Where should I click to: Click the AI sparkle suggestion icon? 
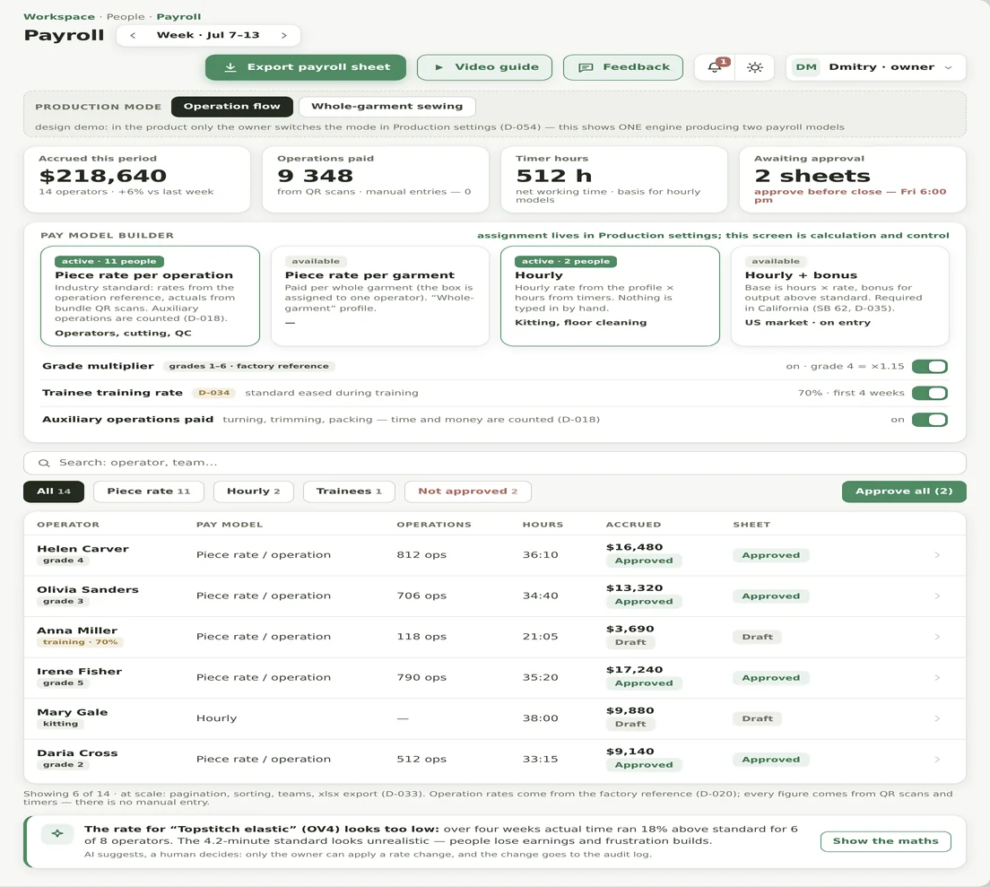[57, 834]
